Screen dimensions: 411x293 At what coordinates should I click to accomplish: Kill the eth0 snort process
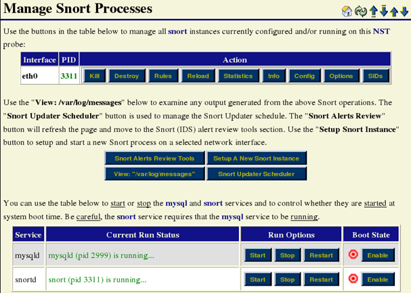tap(93, 76)
